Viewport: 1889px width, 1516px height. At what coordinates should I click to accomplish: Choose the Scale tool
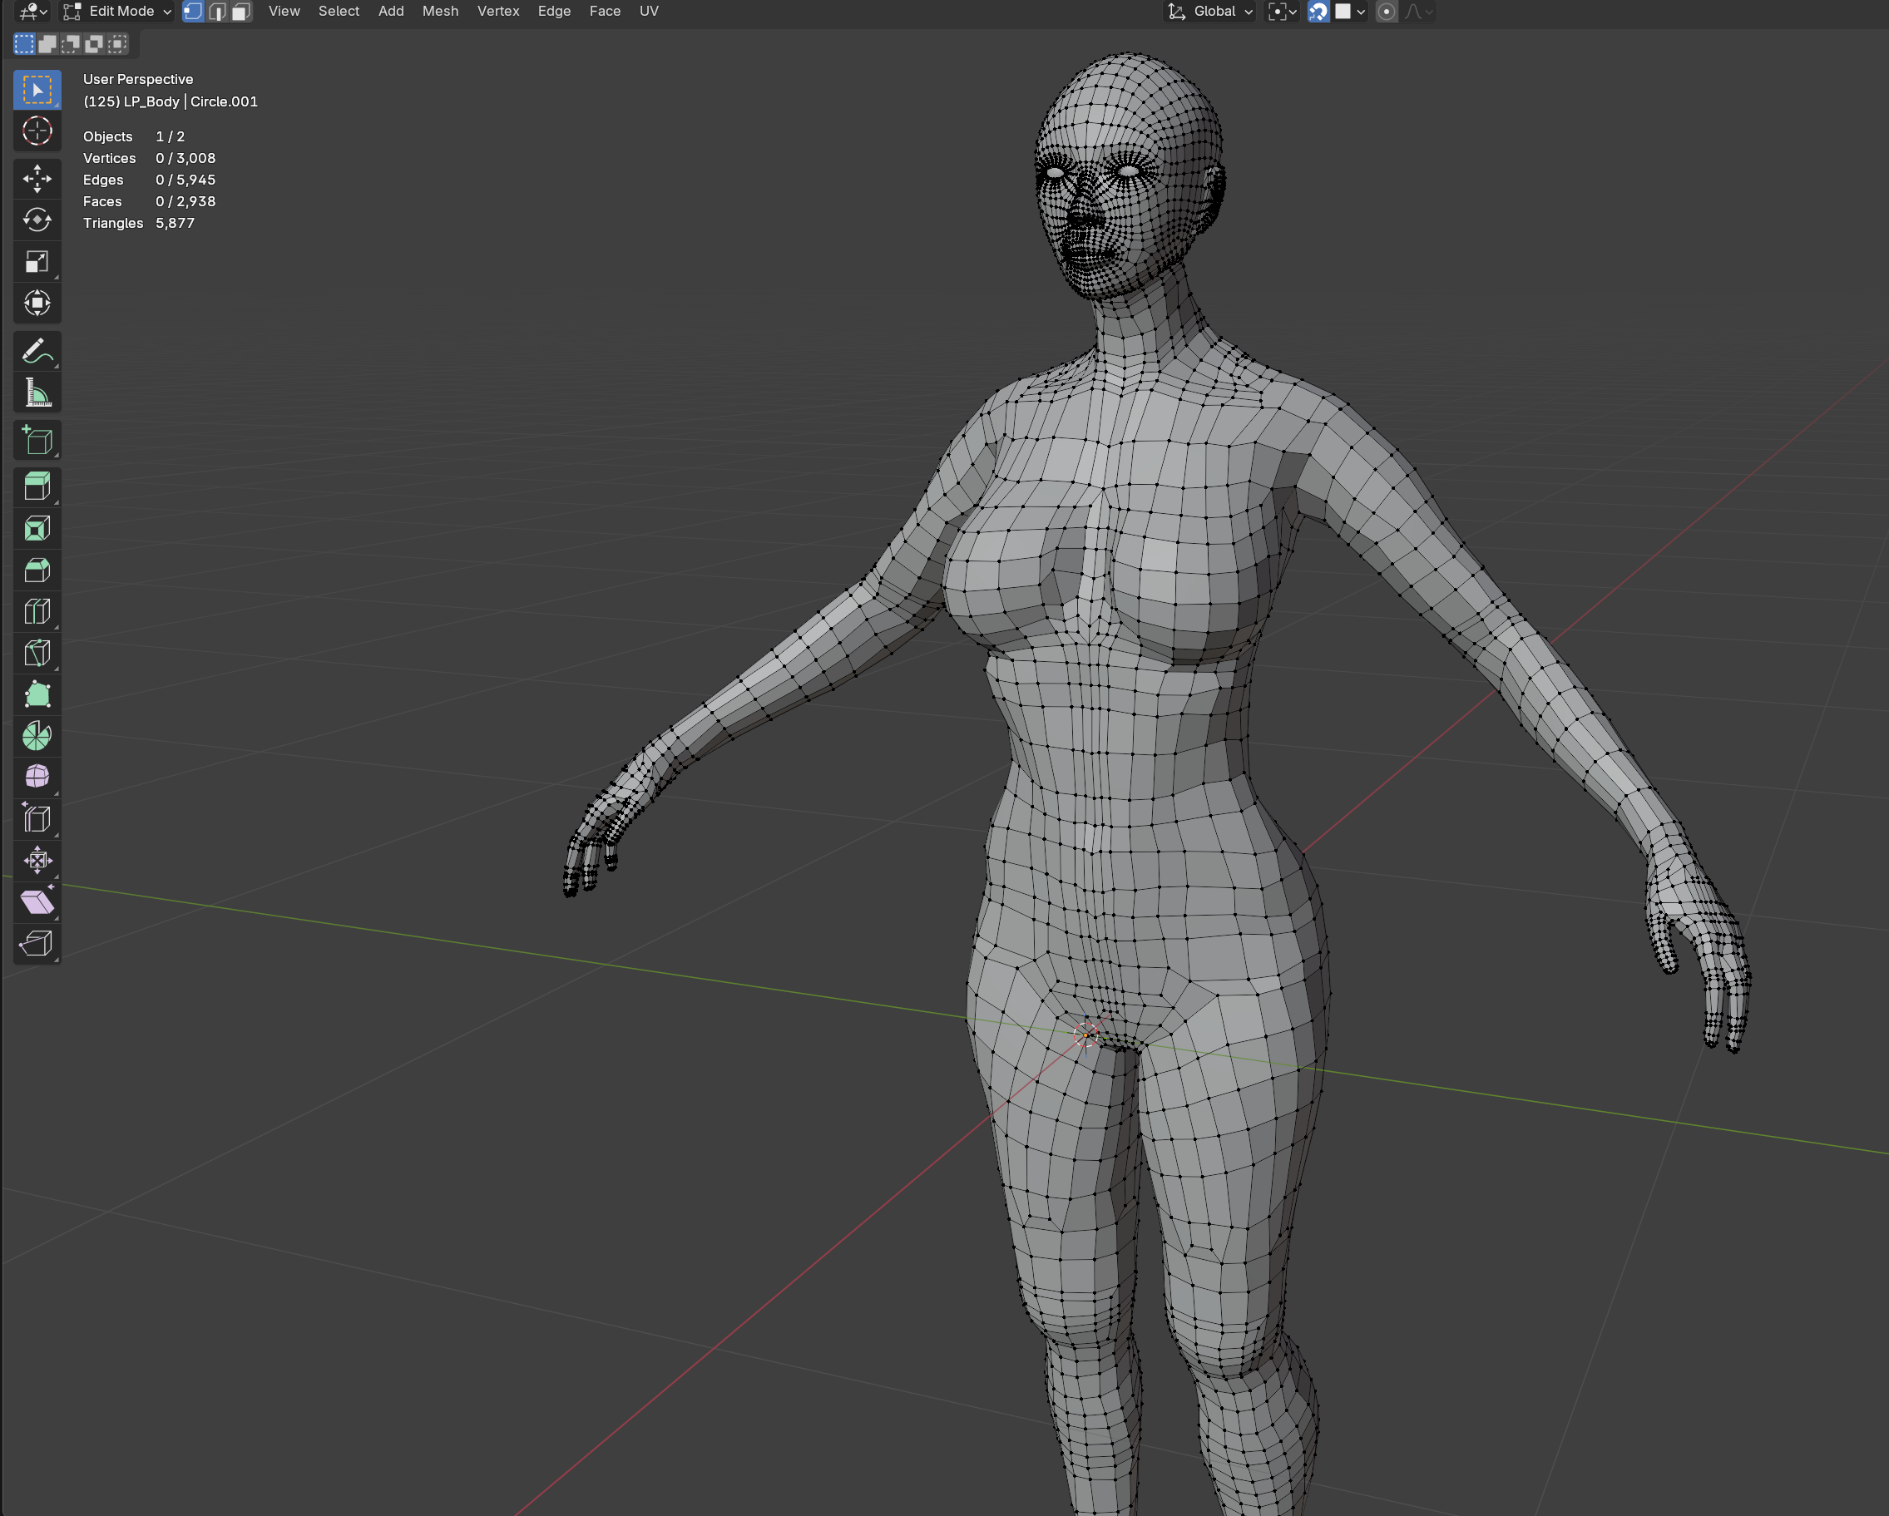pyautogui.click(x=37, y=262)
